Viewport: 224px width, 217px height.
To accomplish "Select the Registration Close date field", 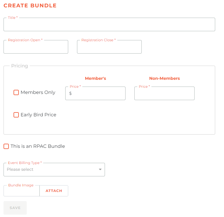I will click(109, 47).
